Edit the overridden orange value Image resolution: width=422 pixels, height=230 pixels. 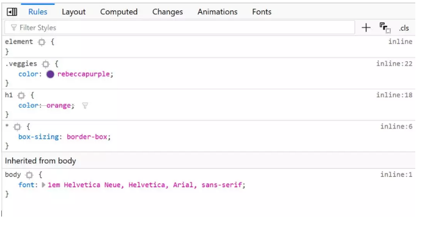pyautogui.click(x=58, y=106)
